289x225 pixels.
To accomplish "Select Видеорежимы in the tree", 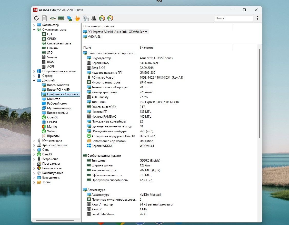I will click(x=57, y=113).
